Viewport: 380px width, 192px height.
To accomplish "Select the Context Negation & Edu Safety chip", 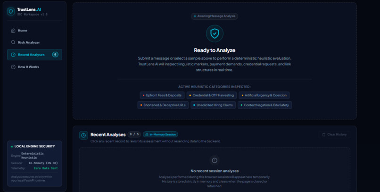I will point(265,105).
